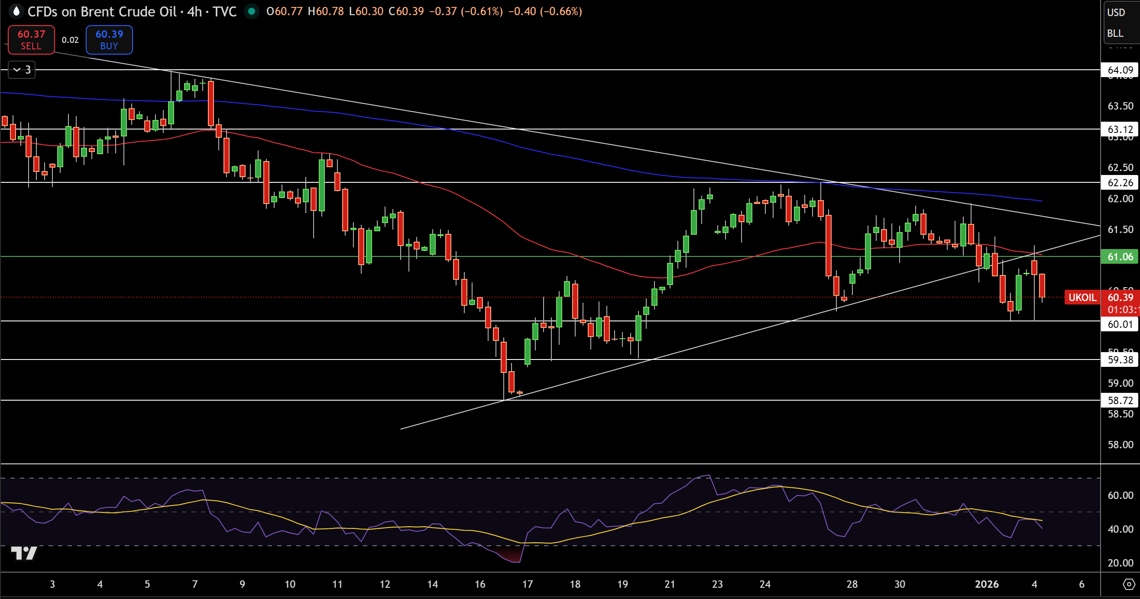1140x599 pixels.
Task: Select the 64.09 horizontal line price label
Action: [1120, 70]
